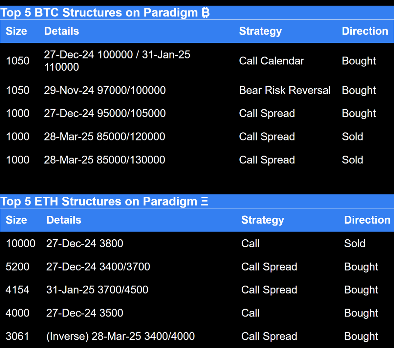Click 'Call Spread' in the 95000/105000 row
Viewport: 394px width, 348px height.
[x=267, y=114]
